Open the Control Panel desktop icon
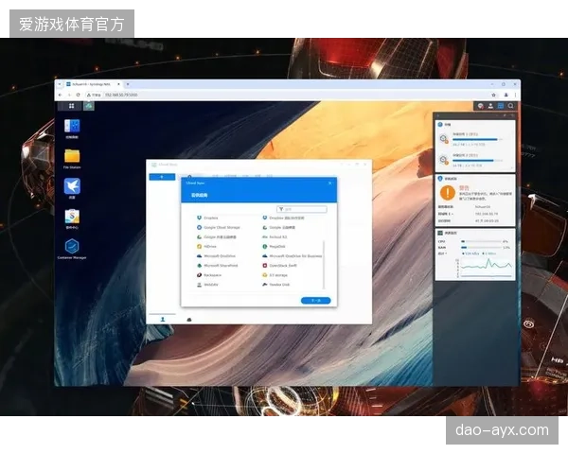Screen dimensions: 568x454 (72, 129)
